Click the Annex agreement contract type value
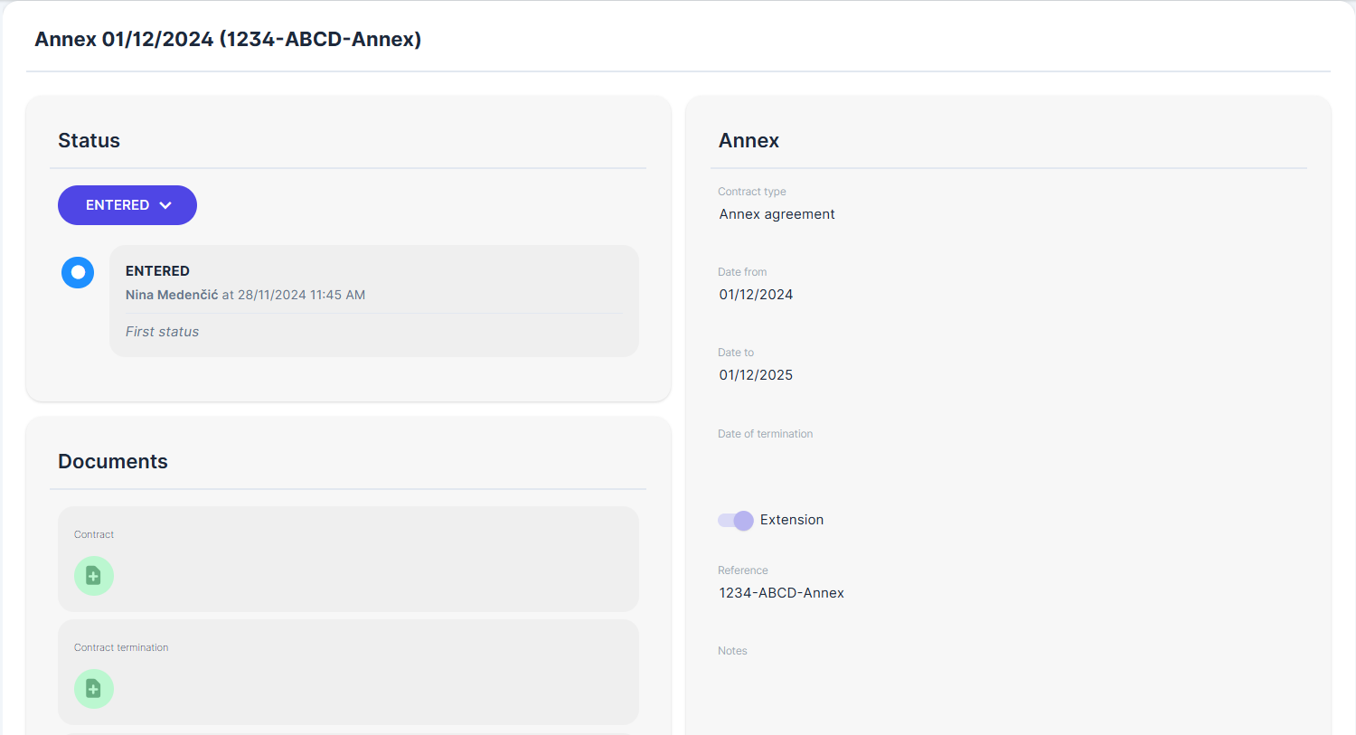Viewport: 1356px width, 735px height. [777, 214]
